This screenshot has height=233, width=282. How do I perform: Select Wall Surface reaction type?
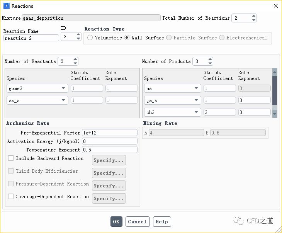(127, 38)
